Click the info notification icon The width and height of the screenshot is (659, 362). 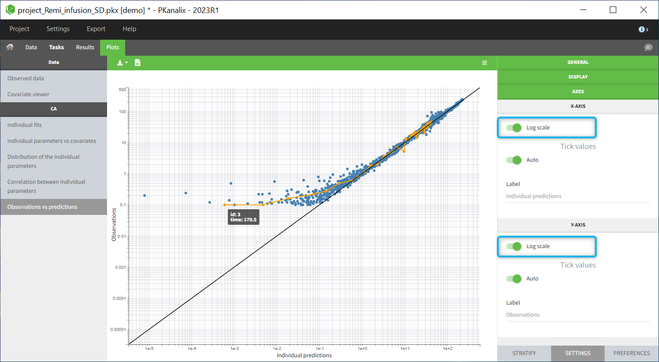(643, 29)
